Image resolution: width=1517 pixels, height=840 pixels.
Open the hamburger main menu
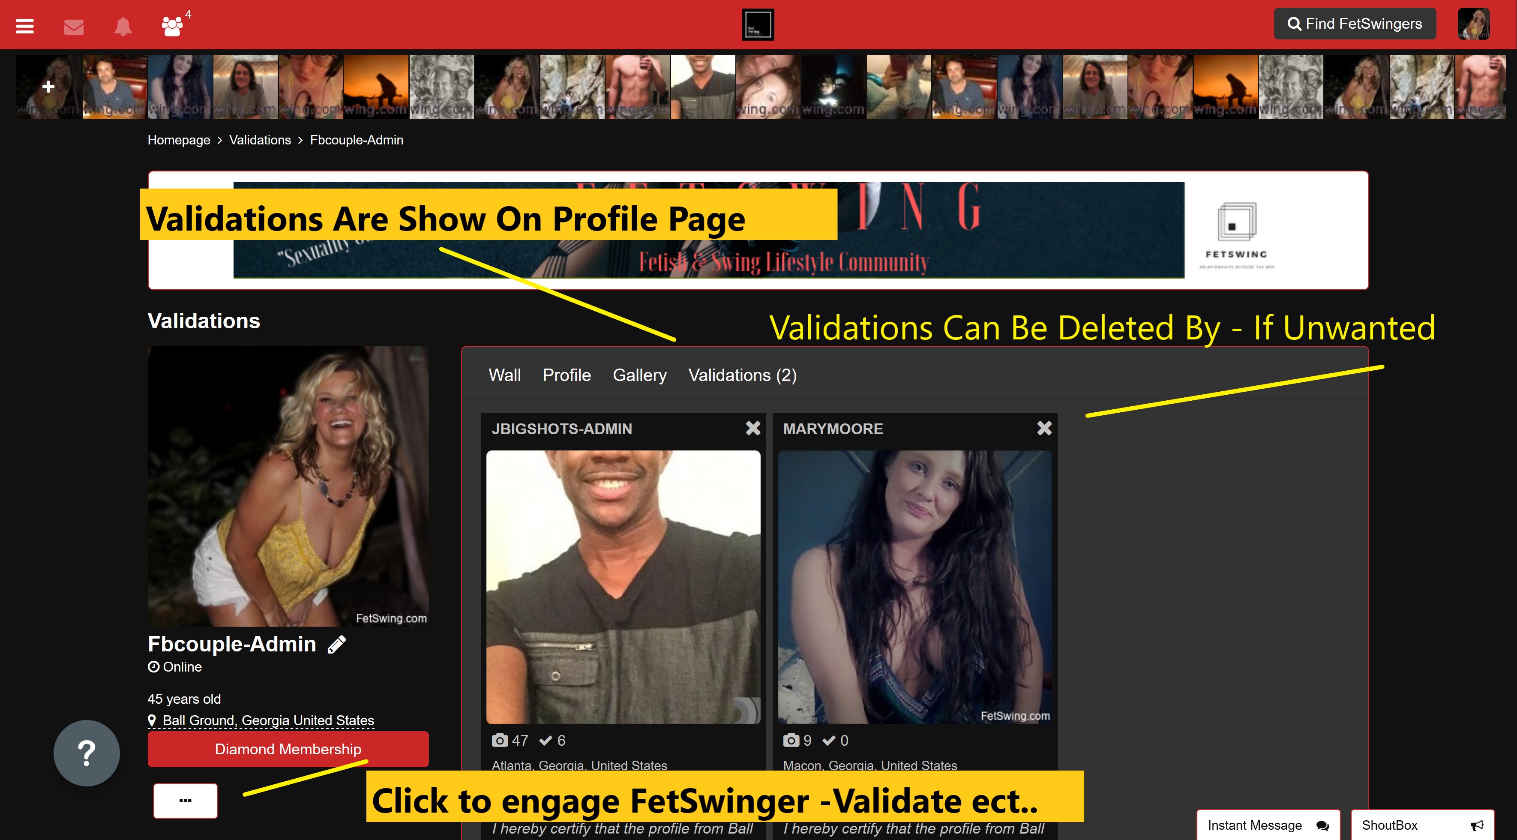25,26
